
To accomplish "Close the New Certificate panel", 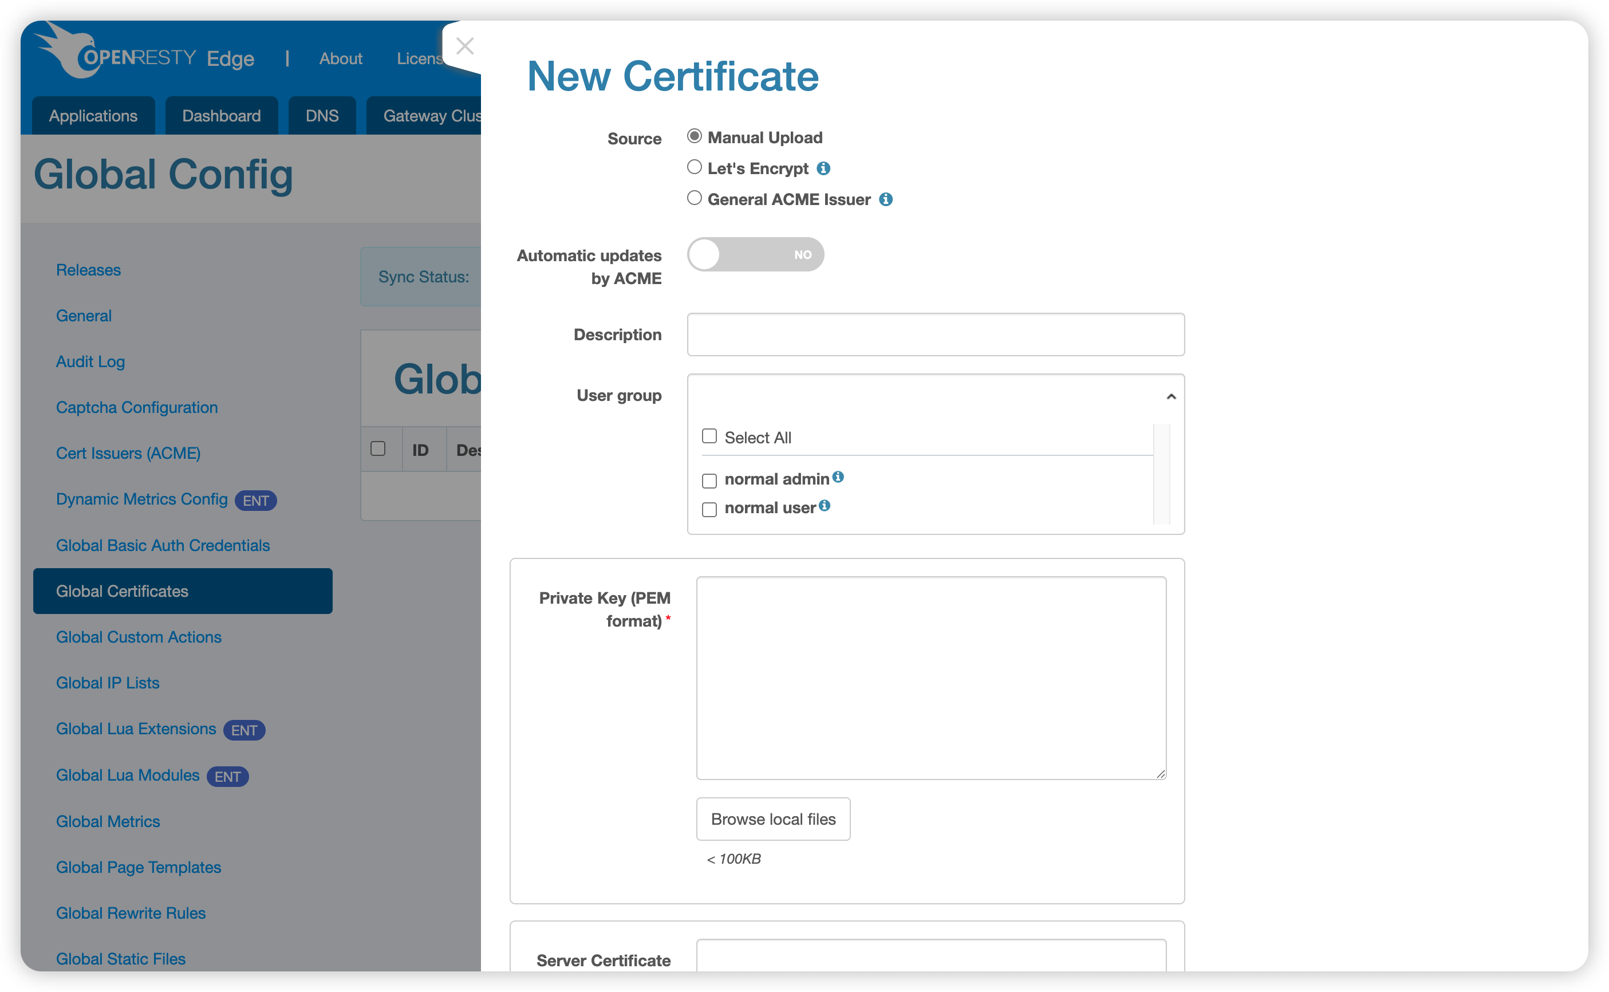I will coord(464,46).
